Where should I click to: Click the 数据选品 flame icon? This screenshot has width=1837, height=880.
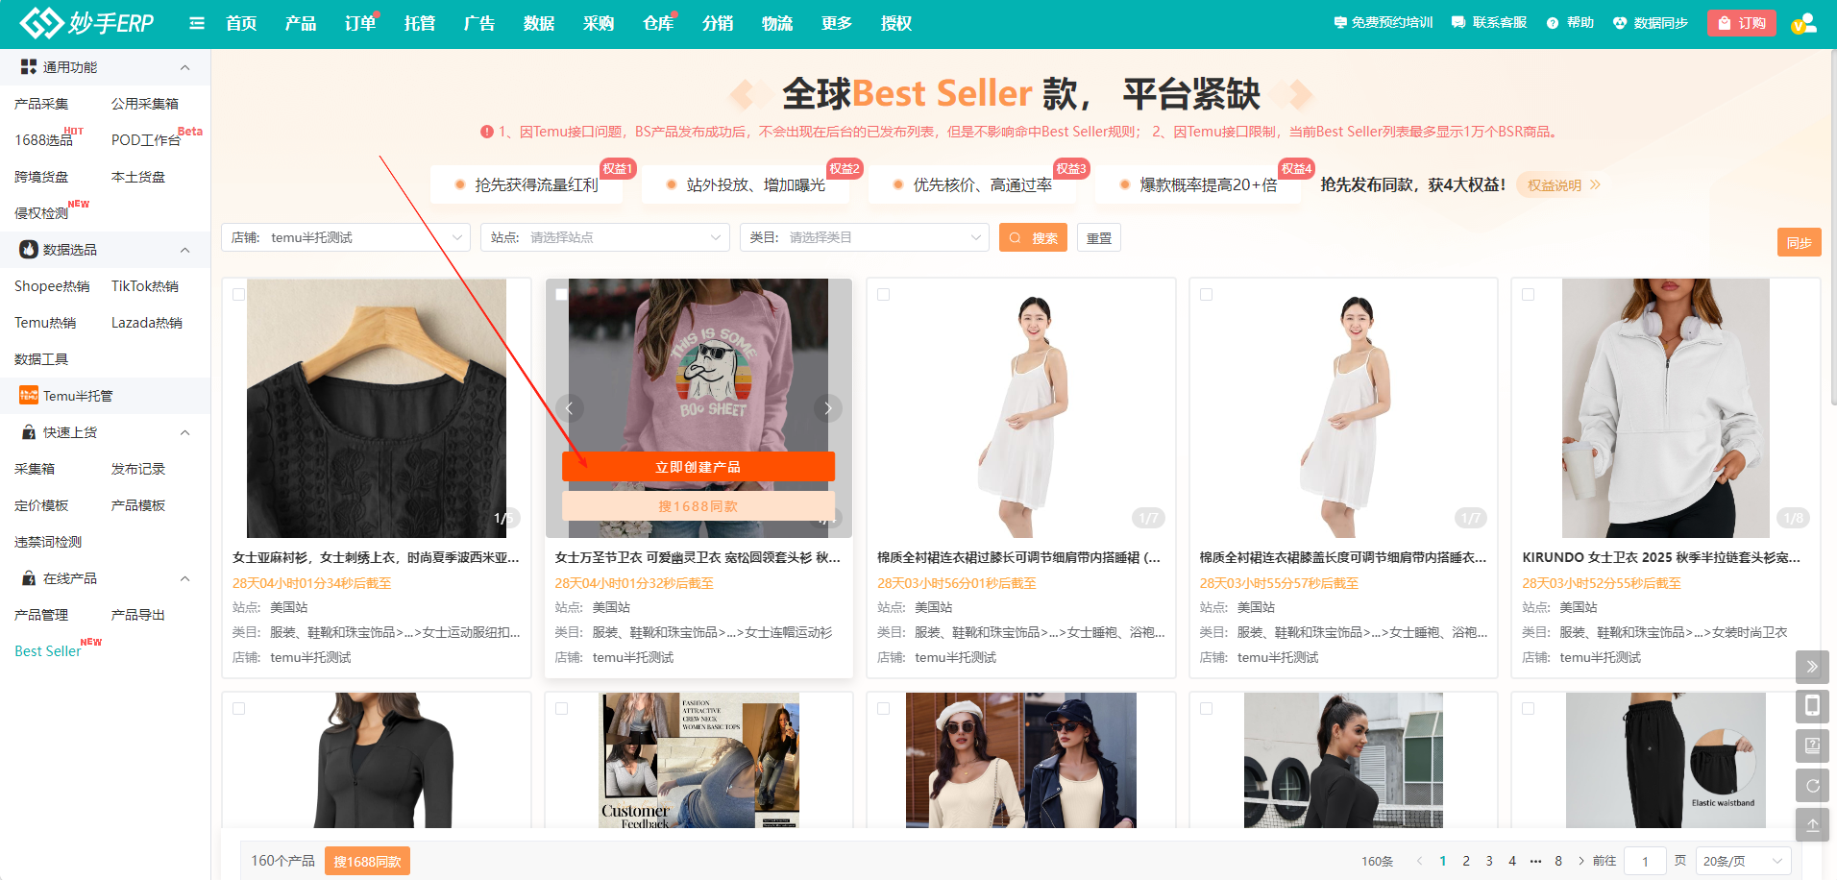click(29, 250)
